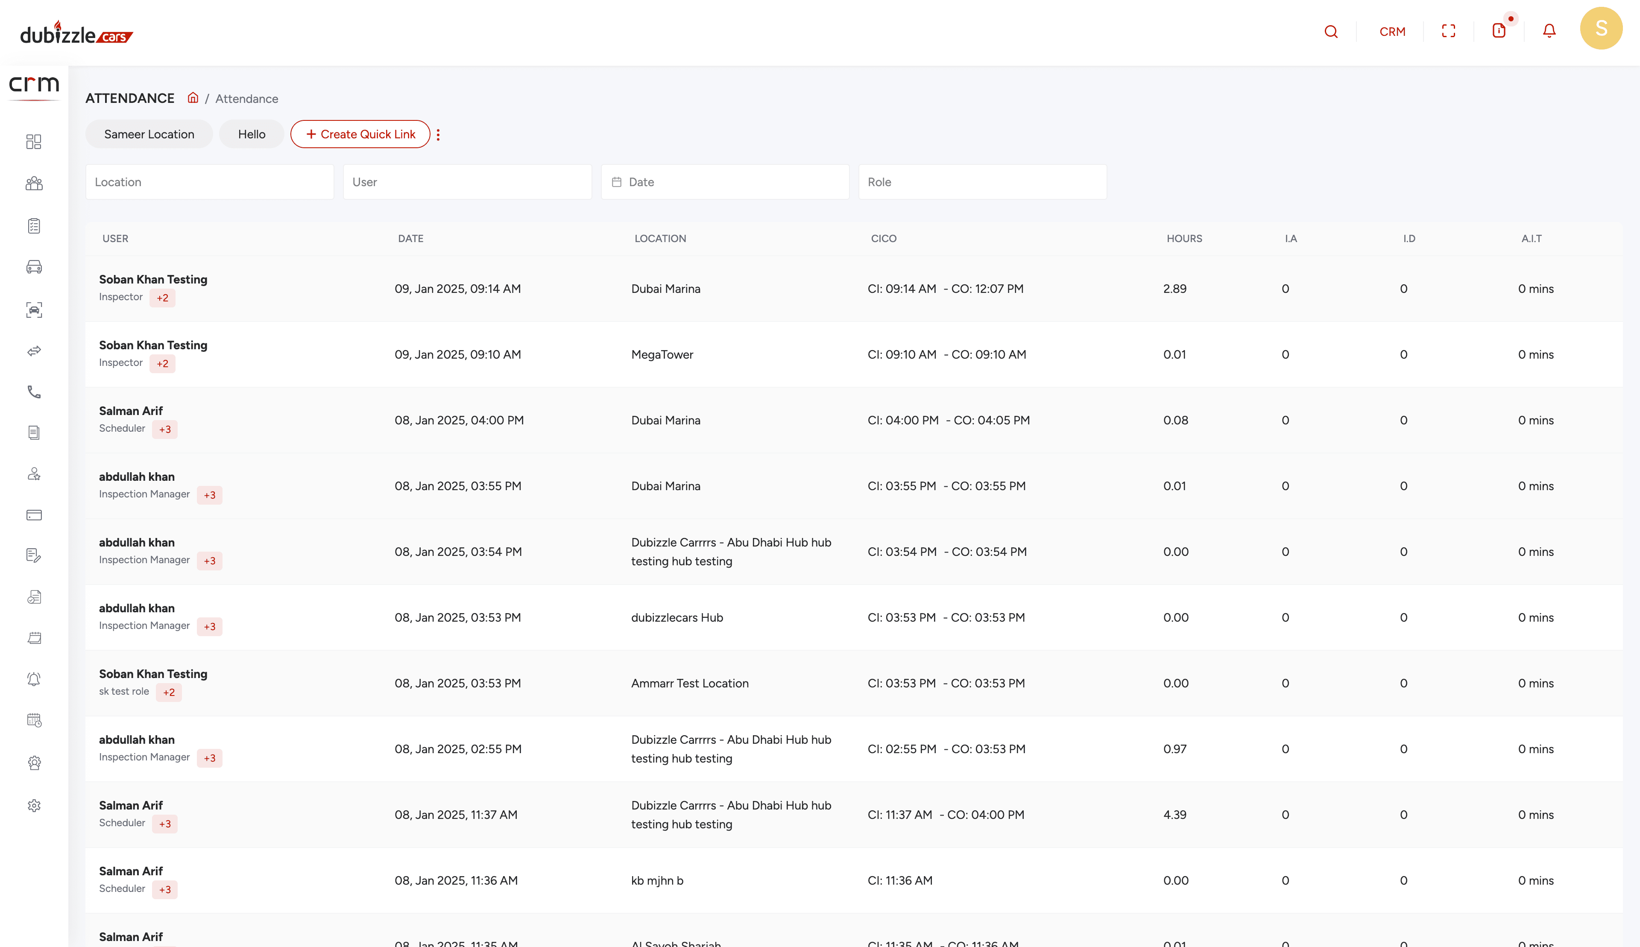The height and width of the screenshot is (947, 1640).
Task: Click the search magnifier icon in header
Action: pos(1331,31)
